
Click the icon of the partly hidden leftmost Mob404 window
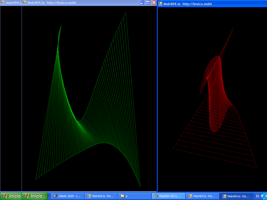[x=3, y=3]
